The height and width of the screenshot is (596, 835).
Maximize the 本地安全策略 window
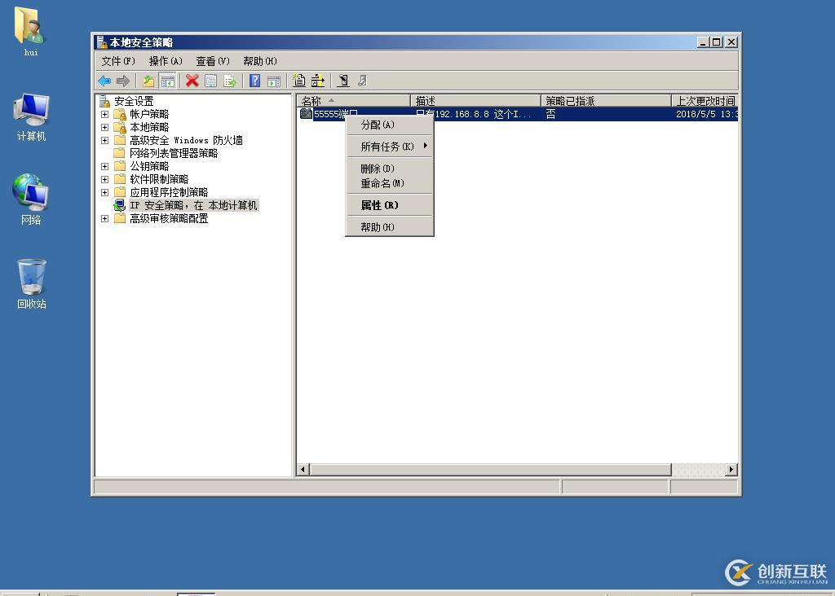coord(717,42)
